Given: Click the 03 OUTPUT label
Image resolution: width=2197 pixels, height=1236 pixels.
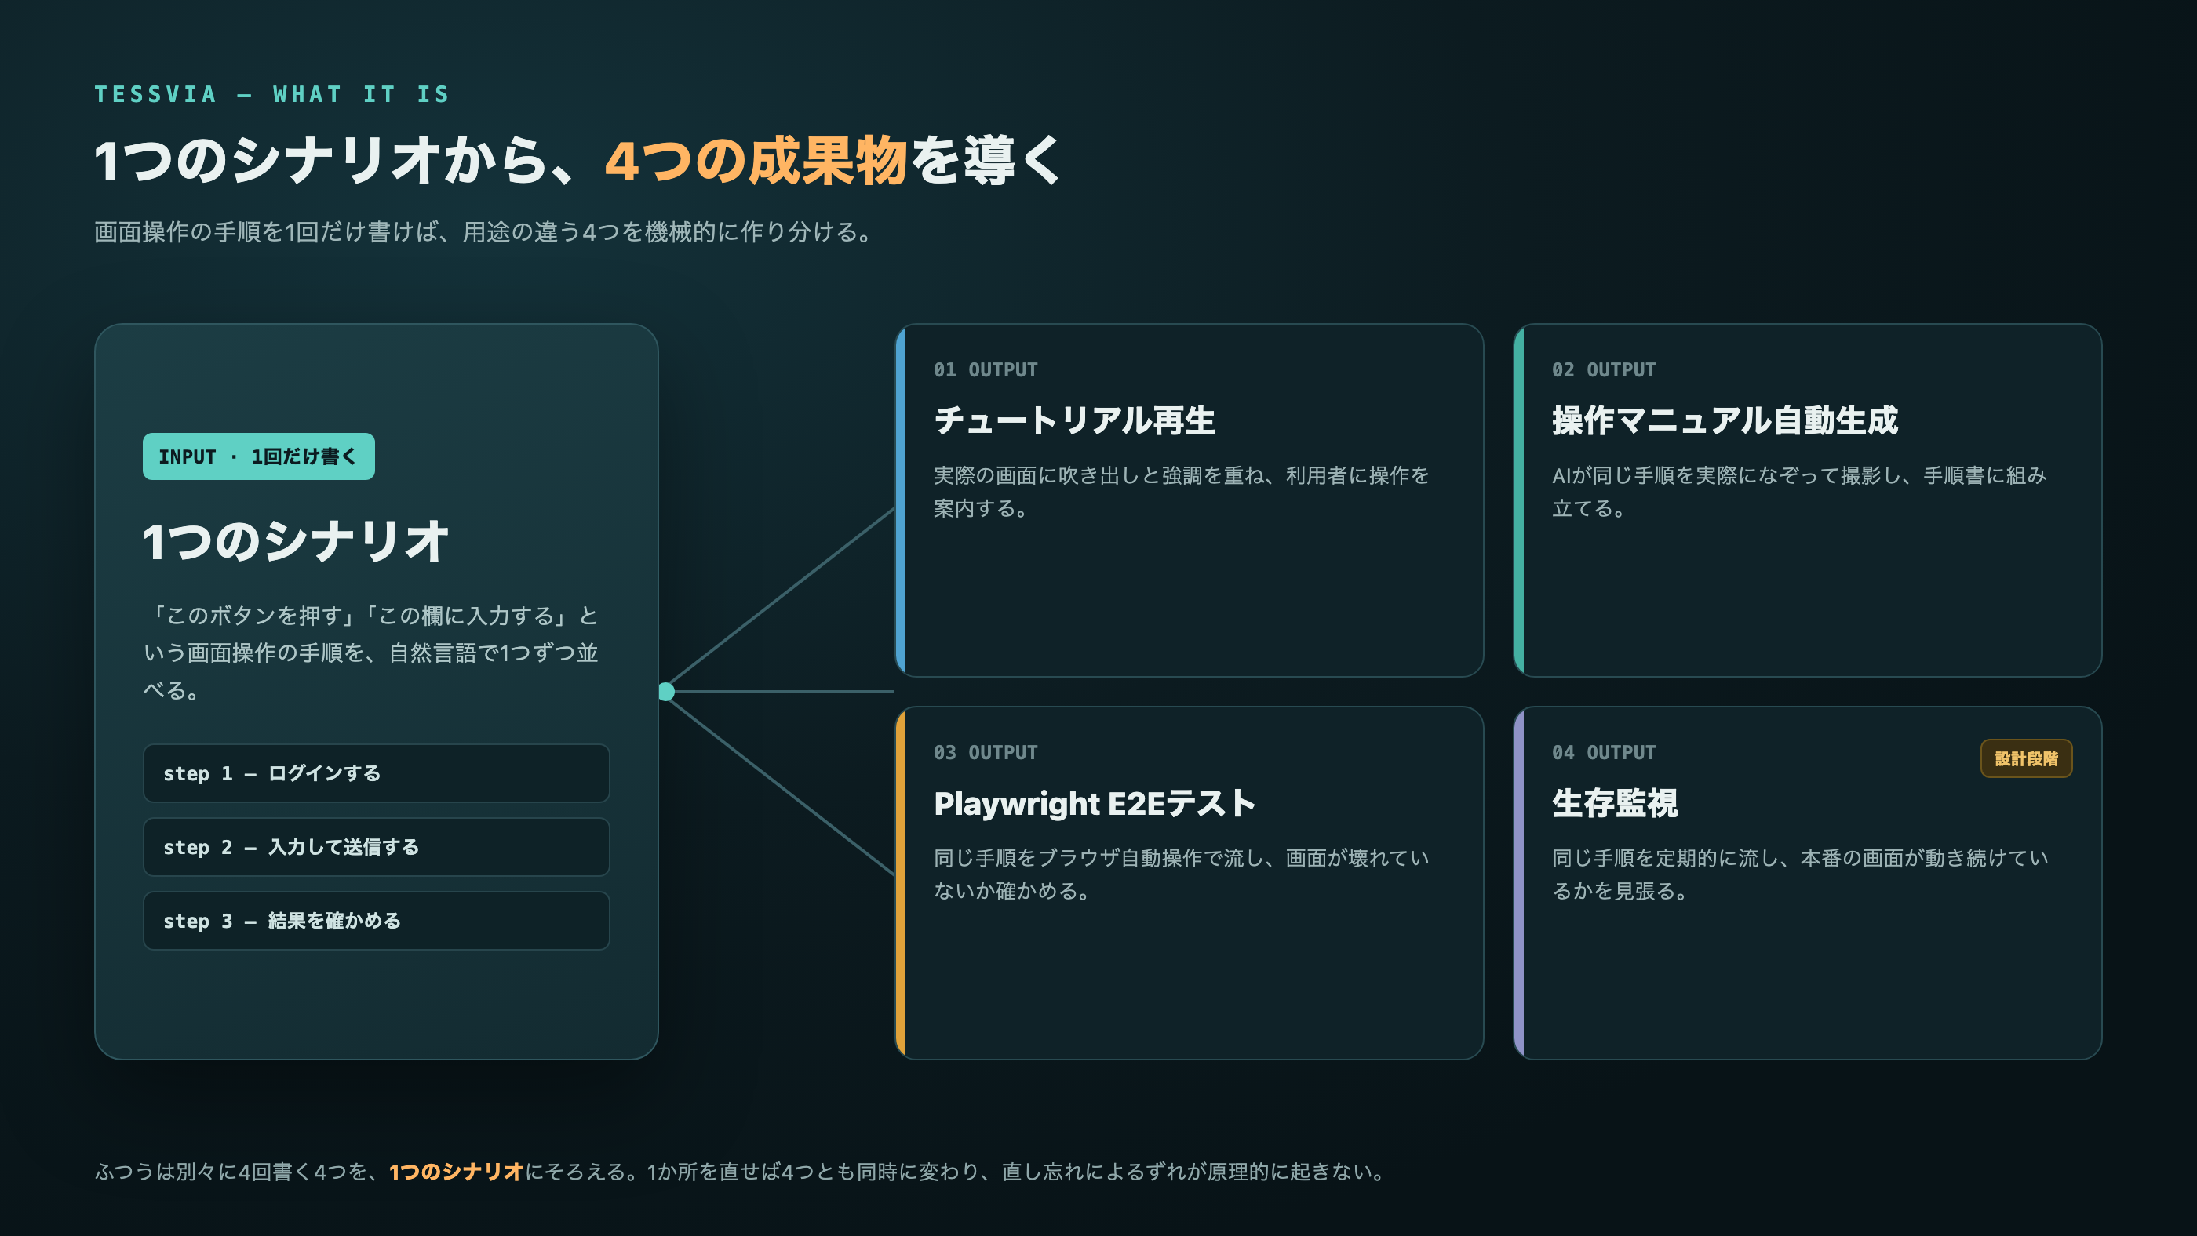Looking at the screenshot, I should coord(985,753).
